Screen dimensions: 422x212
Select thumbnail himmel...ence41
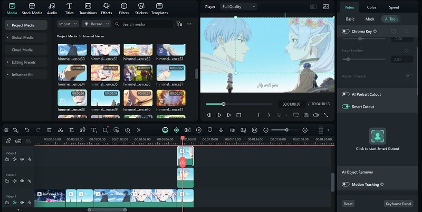pyautogui.click(x=170, y=98)
